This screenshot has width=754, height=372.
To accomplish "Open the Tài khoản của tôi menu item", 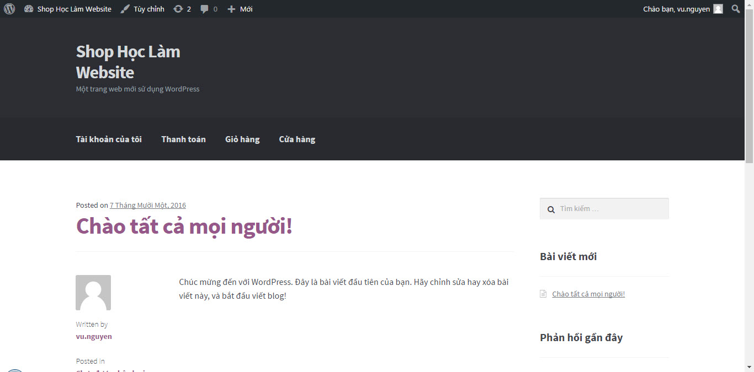I will click(x=109, y=139).
